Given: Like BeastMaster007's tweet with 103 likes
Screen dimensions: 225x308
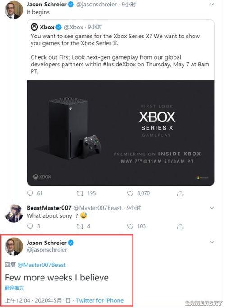Looking at the screenshot, I should (x=130, y=226).
